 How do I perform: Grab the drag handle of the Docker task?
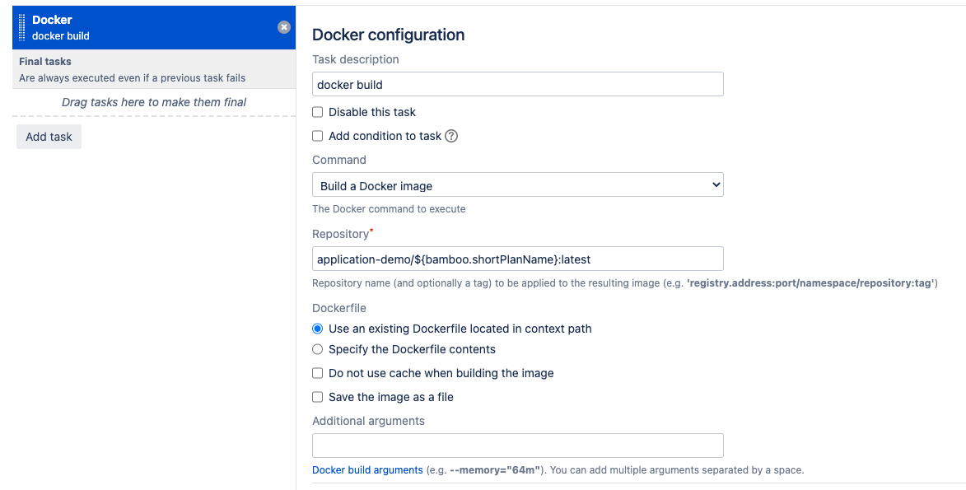(x=22, y=28)
